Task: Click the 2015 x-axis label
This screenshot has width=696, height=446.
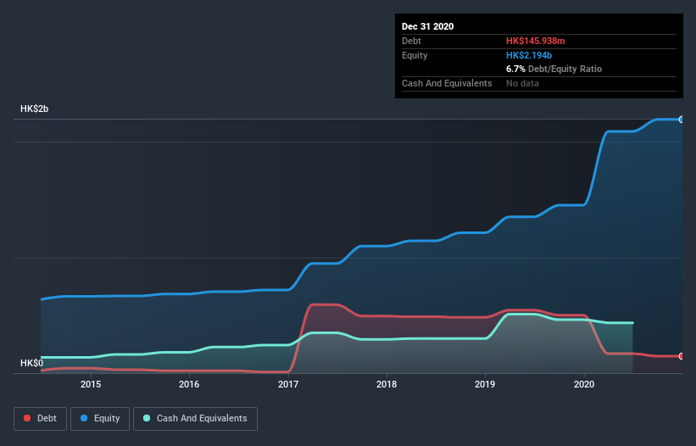Action: tap(91, 384)
